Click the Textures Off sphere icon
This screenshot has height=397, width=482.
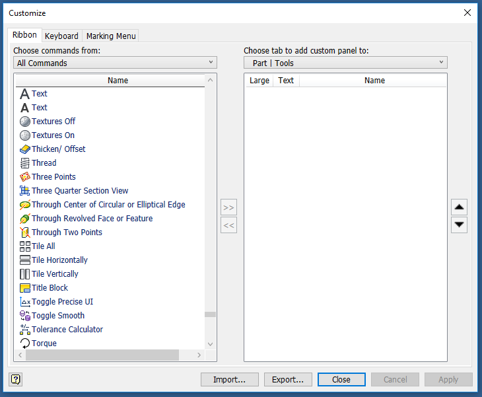click(x=25, y=122)
